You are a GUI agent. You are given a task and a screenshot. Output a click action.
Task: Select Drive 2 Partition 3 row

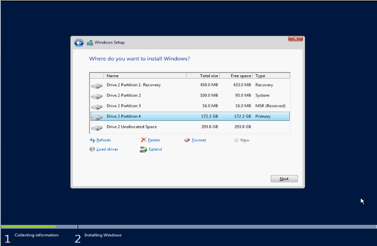tap(190, 106)
